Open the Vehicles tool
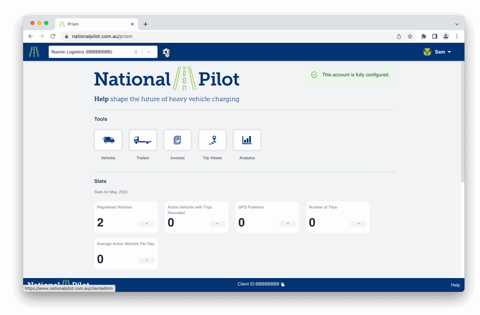480x315 pixels. [x=108, y=140]
